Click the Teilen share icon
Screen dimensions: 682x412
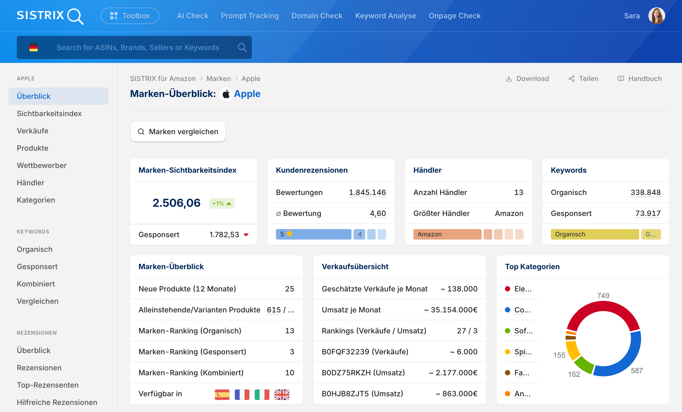tap(572, 79)
